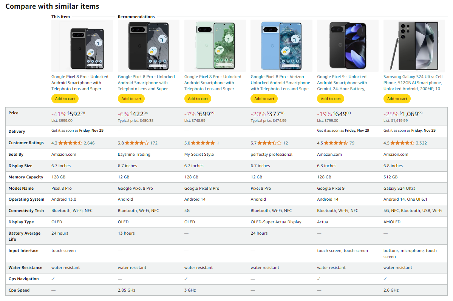Open the mint green Pixel 8 Pro image
The width and height of the screenshot is (453, 301).
(215, 46)
